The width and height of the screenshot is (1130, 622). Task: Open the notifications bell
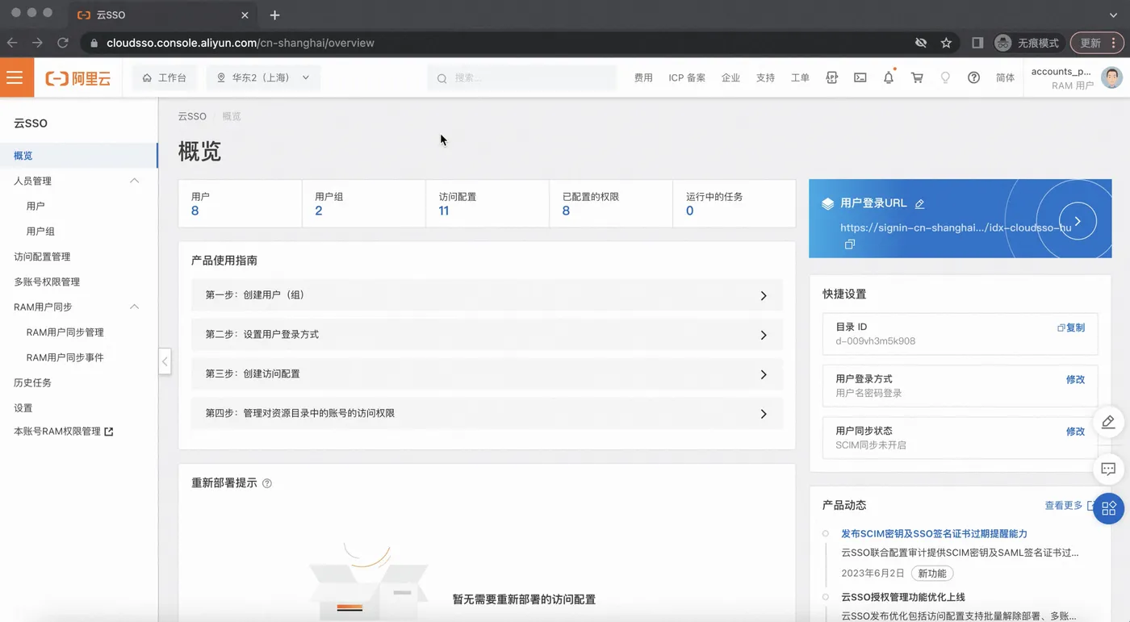[x=889, y=77]
